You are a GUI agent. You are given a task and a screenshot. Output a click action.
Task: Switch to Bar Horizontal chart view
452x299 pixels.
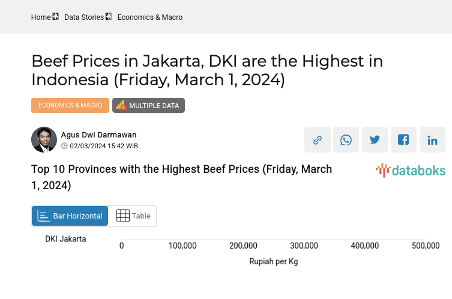click(x=70, y=216)
